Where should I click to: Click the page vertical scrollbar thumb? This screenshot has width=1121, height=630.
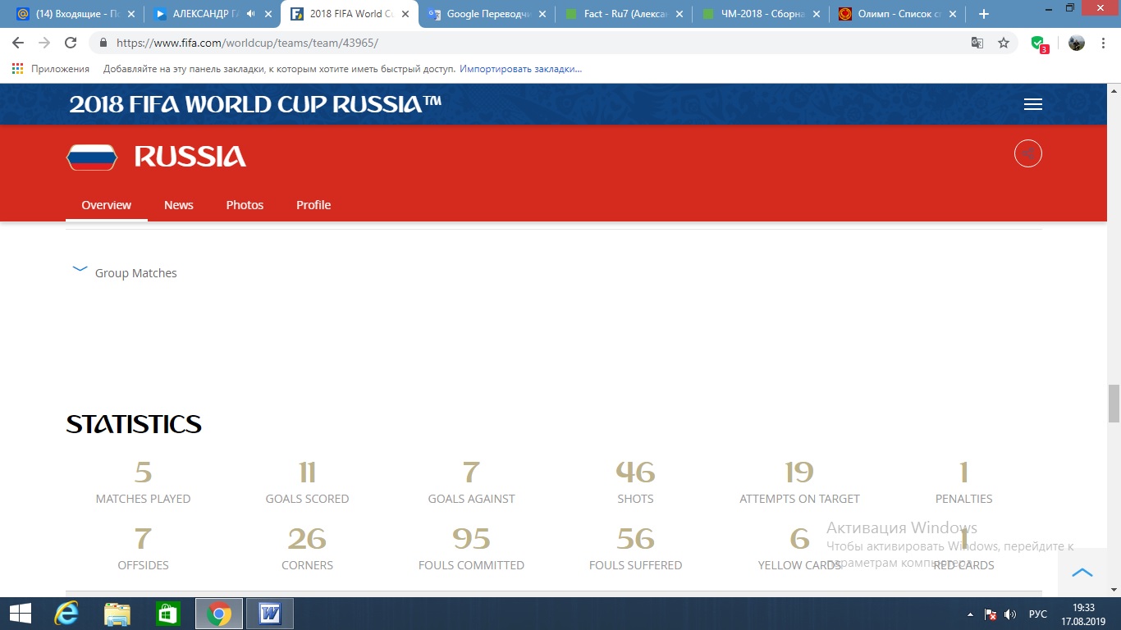(1114, 403)
